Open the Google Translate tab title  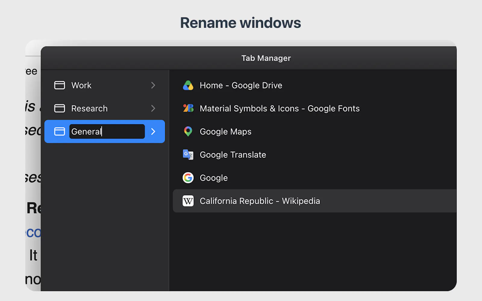[x=233, y=155]
